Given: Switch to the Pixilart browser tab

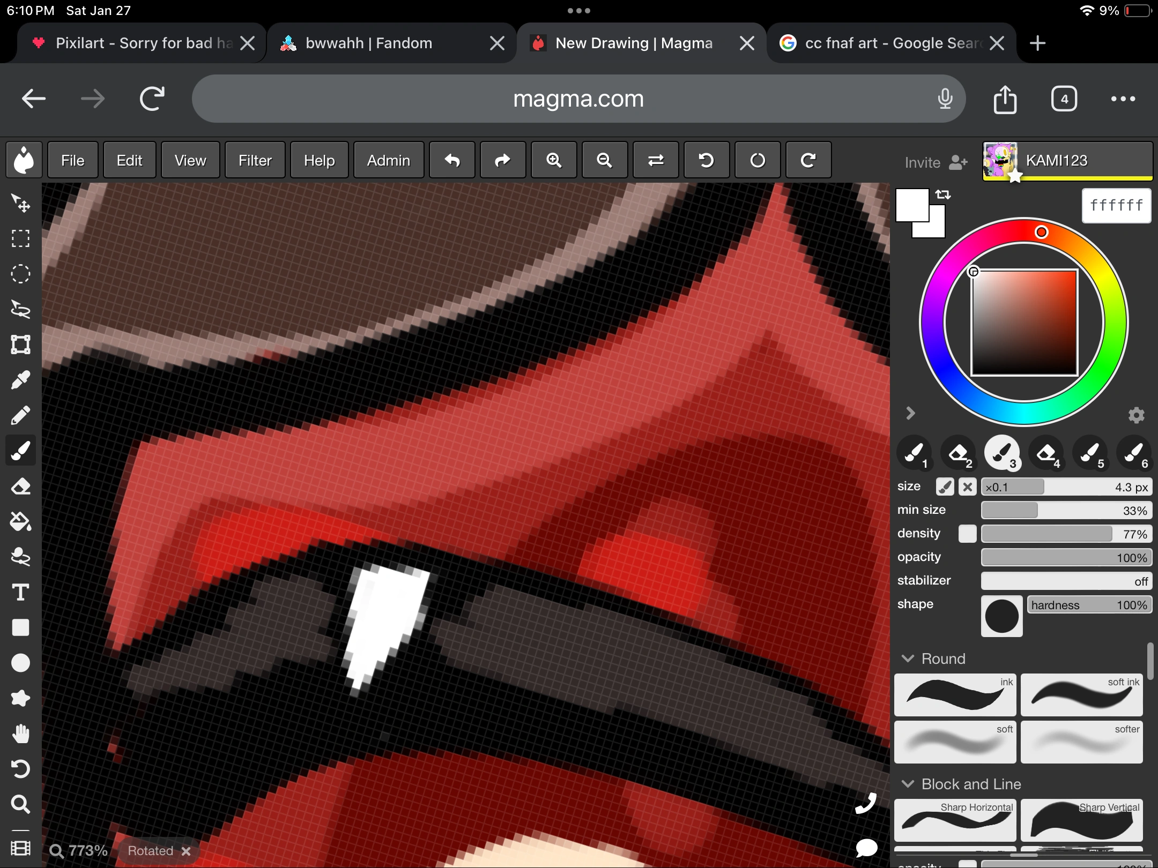Looking at the screenshot, I should 134,43.
